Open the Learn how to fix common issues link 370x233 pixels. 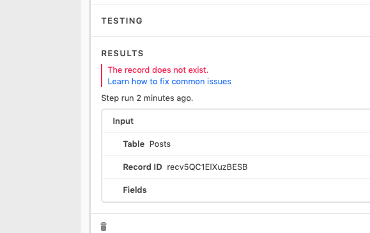(x=169, y=82)
